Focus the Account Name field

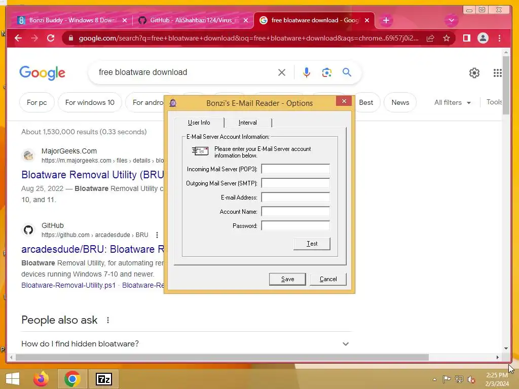295,212
